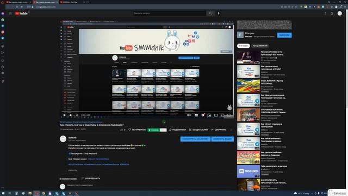Open Messenger in the Opera sidebar
348x196 pixels.
[3, 14]
